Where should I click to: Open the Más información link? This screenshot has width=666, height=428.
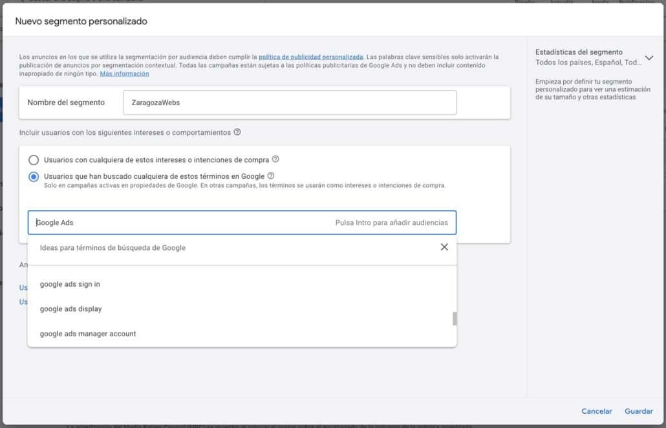pos(124,74)
